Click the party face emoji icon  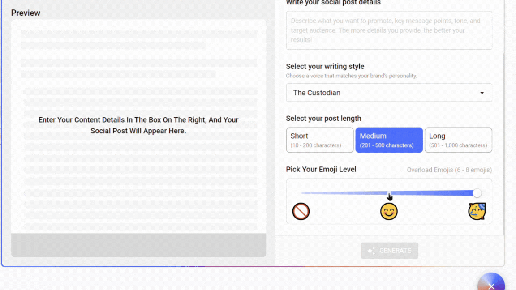[477, 211]
